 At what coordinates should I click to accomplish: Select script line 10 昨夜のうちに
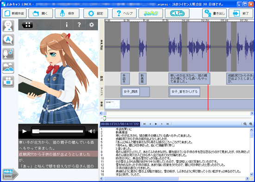[x=143, y=158]
